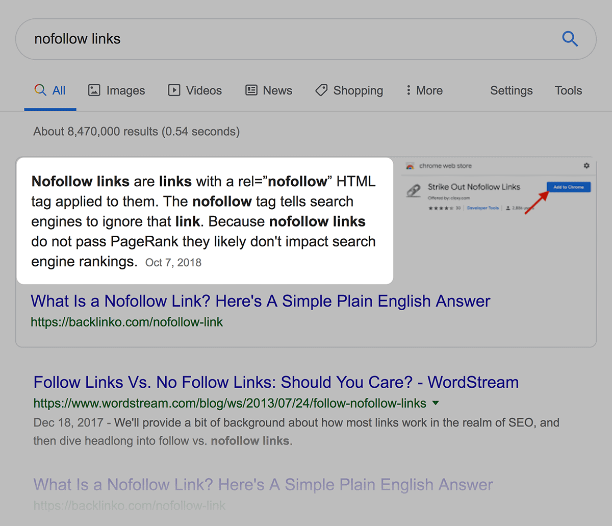Click the Developer Tools category link

(x=482, y=208)
